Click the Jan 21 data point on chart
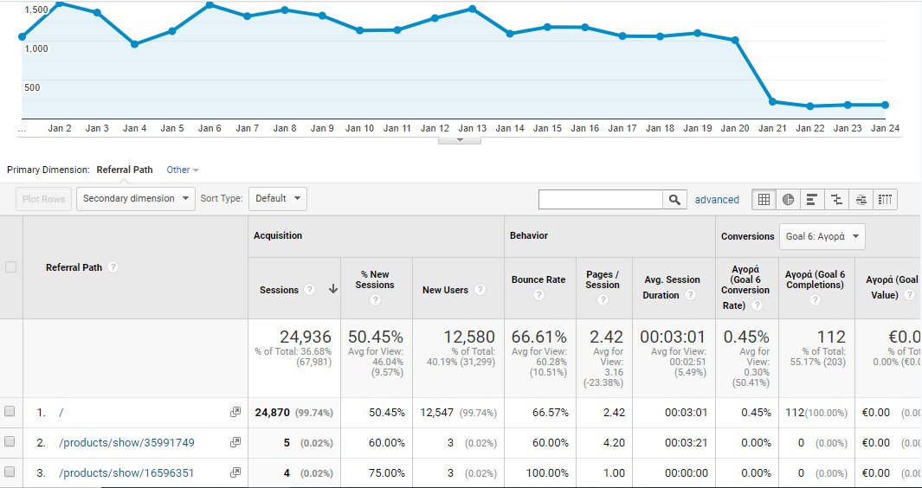The width and height of the screenshot is (922, 488). 772,101
